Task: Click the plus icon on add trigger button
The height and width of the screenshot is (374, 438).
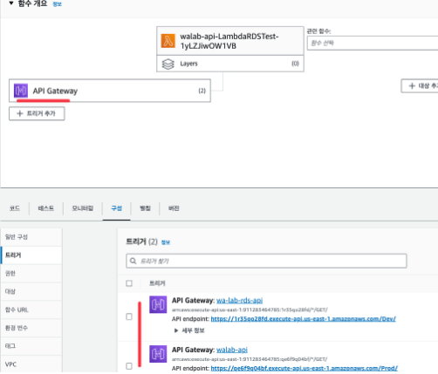Action: [19, 113]
